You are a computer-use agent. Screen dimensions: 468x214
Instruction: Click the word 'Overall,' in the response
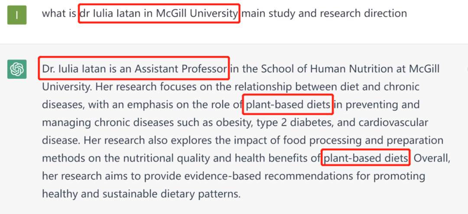coord(432,158)
